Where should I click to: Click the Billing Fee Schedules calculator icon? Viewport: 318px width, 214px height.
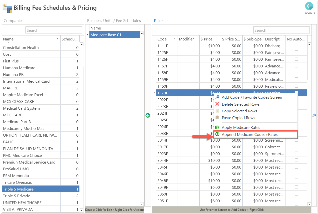click(x=7, y=8)
